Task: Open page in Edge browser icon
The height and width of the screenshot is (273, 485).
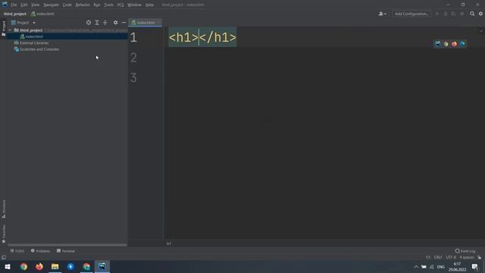Action: (462, 44)
